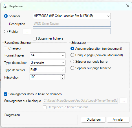Viewport: 132px width, 128px height.
Task: Increase resolution with the up arrow
Action: click(x=63, y=76)
